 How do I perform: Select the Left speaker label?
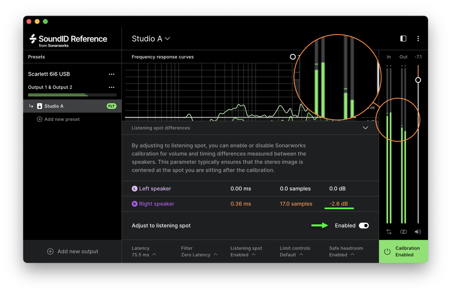pos(155,189)
